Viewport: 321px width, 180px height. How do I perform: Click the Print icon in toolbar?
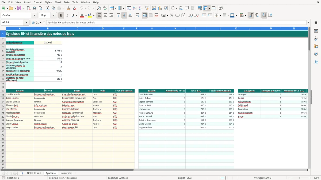[x=35, y=8]
